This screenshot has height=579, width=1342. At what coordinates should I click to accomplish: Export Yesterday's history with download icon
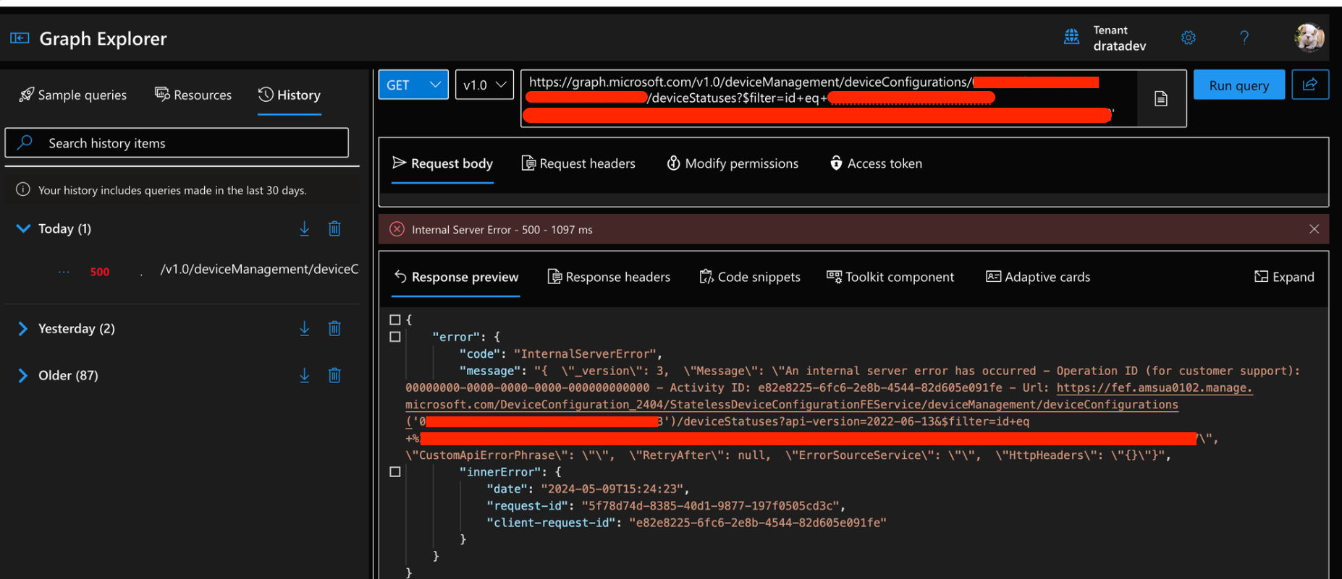pyautogui.click(x=305, y=329)
